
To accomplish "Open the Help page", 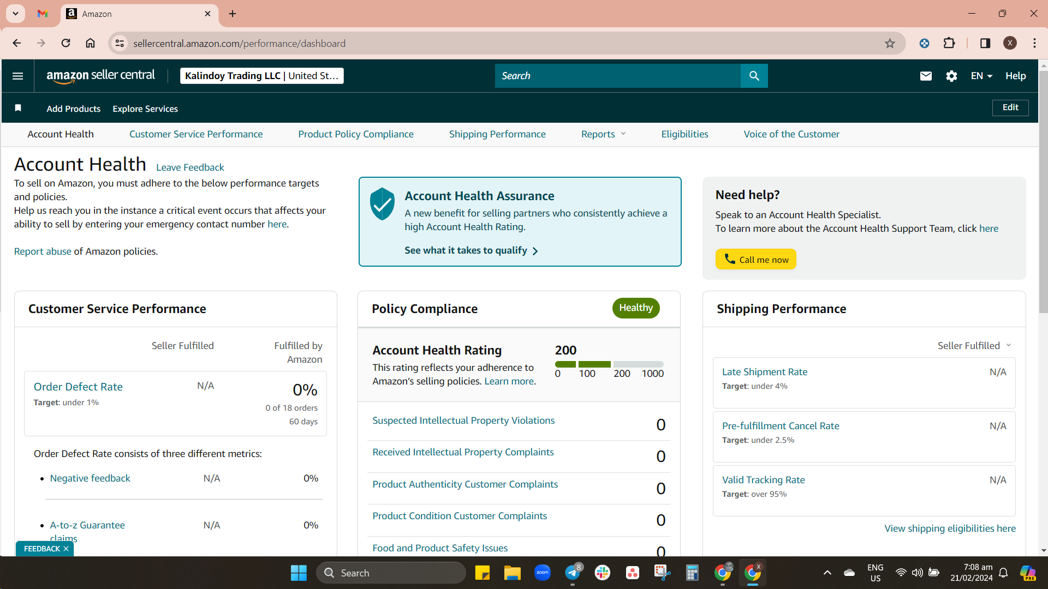I will (1016, 76).
